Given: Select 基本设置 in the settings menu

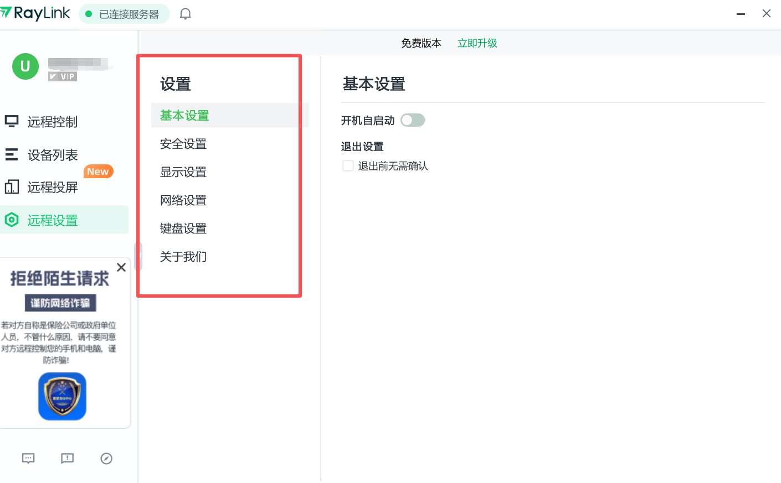Looking at the screenshot, I should 230,115.
